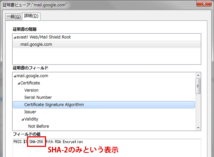The height and width of the screenshot is (157, 214).
Task: Select the 詳細(D) tab
Action: coord(31,16)
